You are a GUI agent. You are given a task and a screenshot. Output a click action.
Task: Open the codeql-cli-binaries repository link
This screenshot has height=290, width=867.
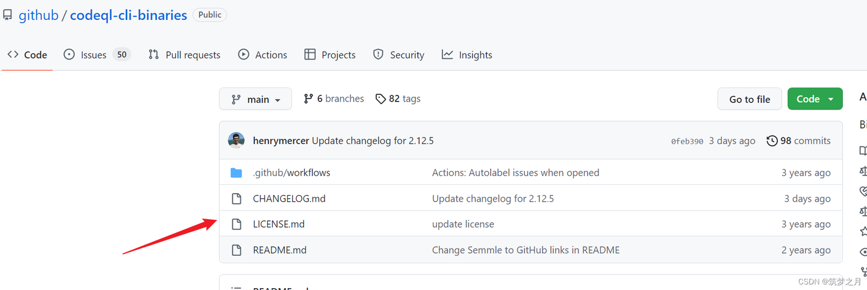click(128, 15)
